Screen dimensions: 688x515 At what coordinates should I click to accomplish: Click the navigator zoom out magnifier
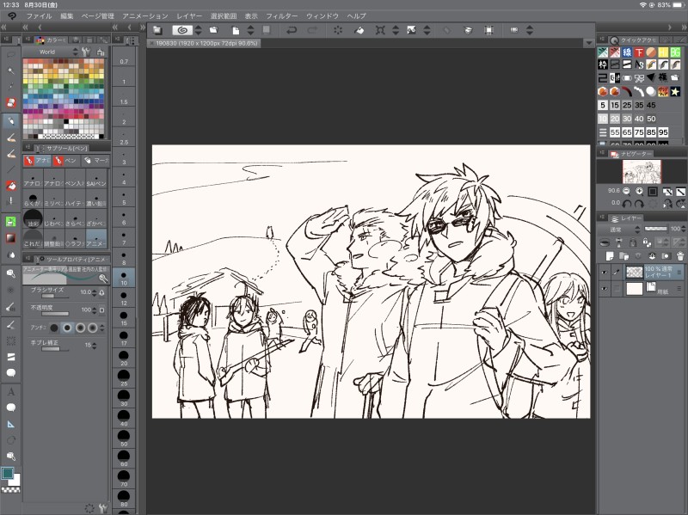(x=627, y=191)
